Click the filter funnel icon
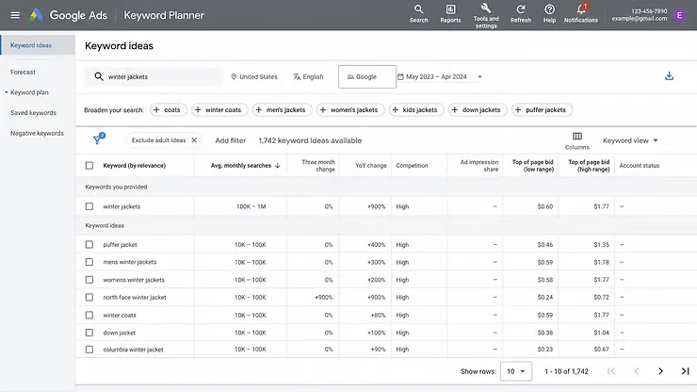The height and width of the screenshot is (392, 697). click(98, 139)
